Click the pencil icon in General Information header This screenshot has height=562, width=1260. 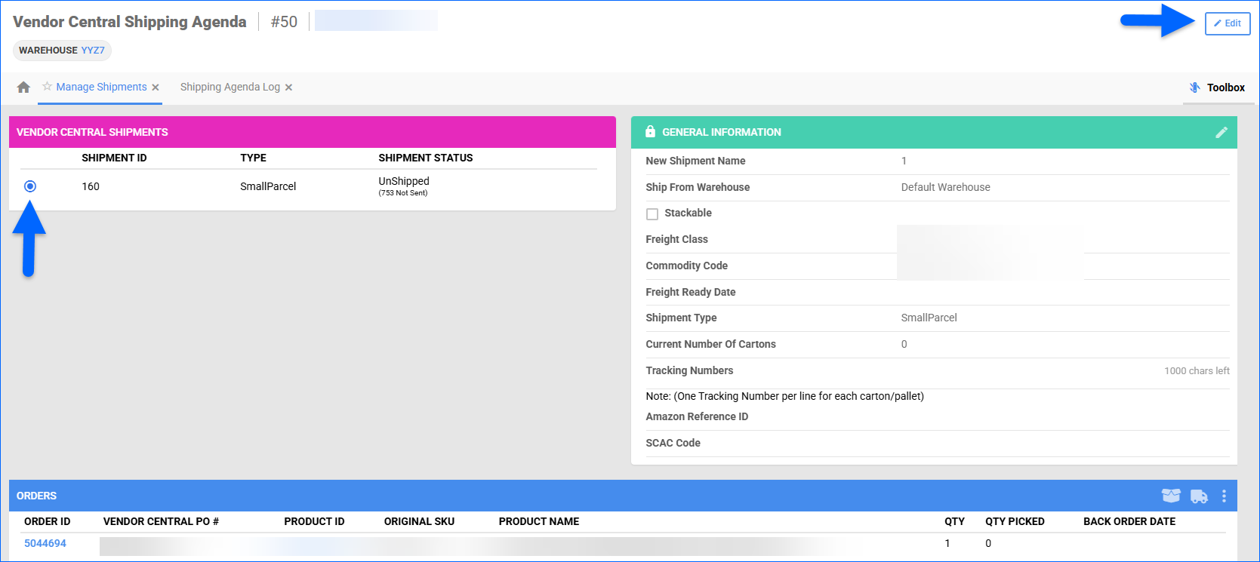pyautogui.click(x=1221, y=133)
